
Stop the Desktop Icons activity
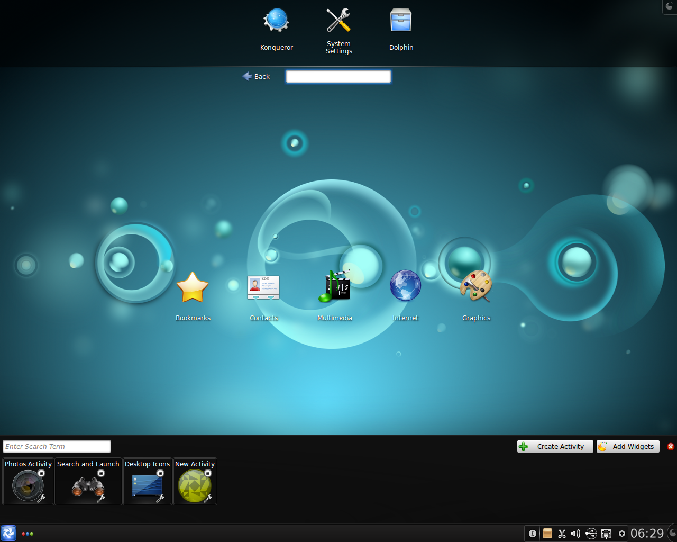click(x=160, y=473)
